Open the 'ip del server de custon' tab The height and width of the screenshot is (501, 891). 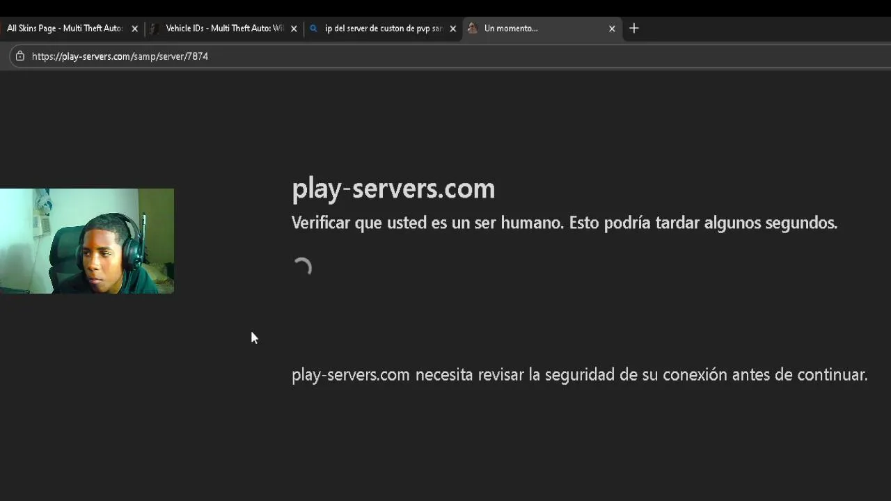(x=383, y=29)
